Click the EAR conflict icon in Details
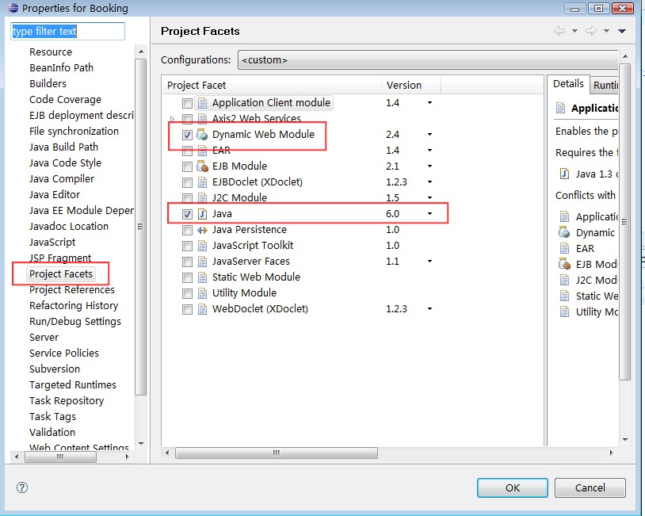The image size is (645, 516). pyautogui.click(x=564, y=249)
